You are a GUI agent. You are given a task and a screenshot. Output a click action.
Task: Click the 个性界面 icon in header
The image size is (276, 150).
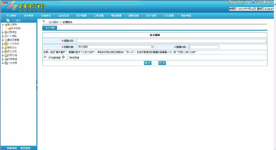(x=229, y=2)
